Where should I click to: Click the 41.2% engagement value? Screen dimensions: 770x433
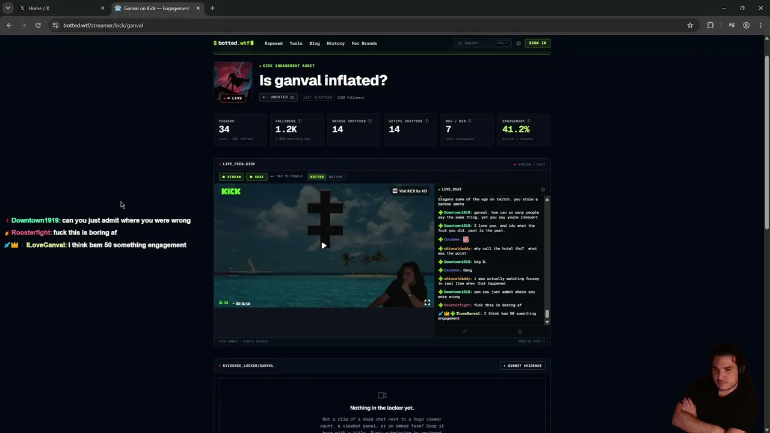516,129
